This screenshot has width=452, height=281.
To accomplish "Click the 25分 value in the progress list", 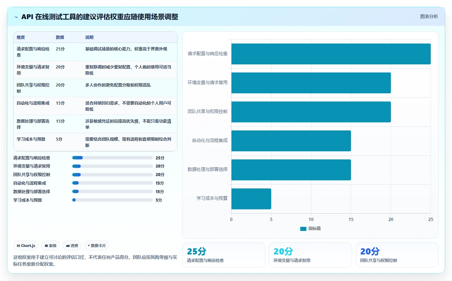I will [x=160, y=158].
